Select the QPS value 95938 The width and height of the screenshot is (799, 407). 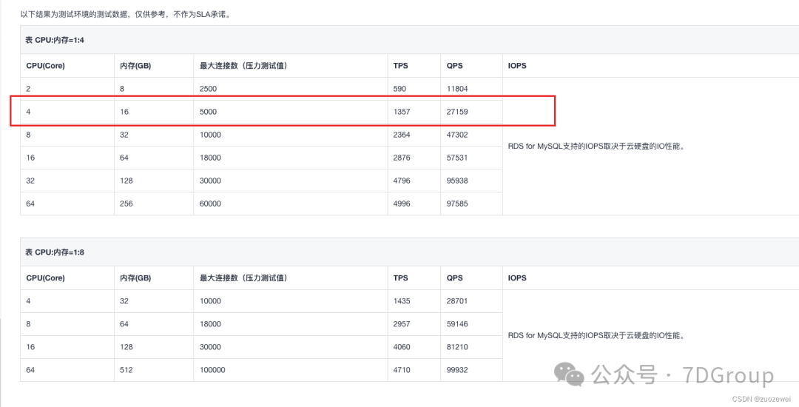coord(457,181)
